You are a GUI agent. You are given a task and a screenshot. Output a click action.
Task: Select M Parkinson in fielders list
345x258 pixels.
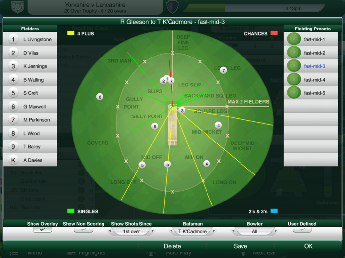click(30, 120)
